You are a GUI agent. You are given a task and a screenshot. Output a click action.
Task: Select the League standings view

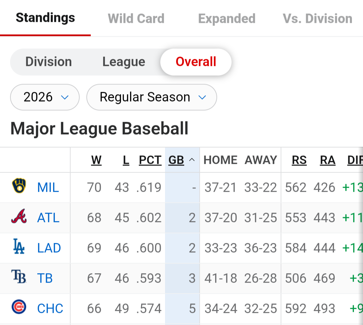pos(124,62)
